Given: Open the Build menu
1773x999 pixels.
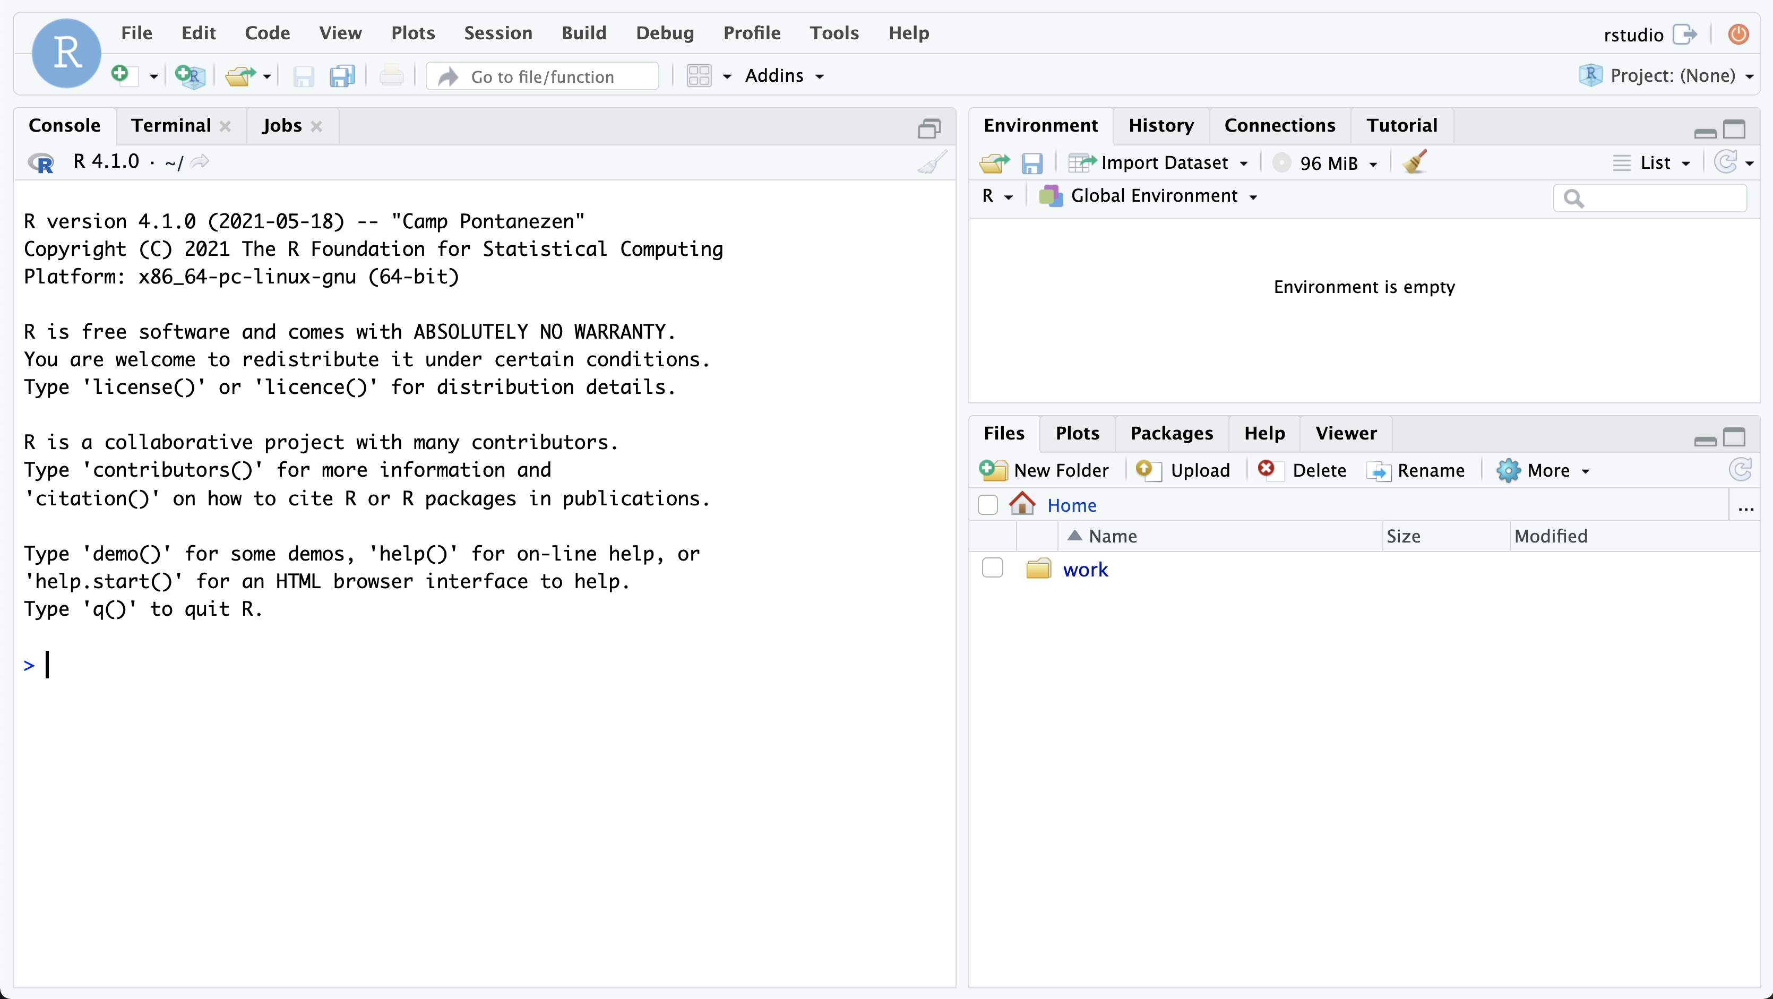Looking at the screenshot, I should [x=584, y=33].
